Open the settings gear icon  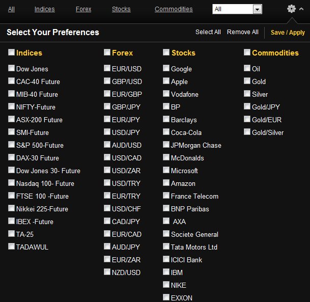(291, 9)
